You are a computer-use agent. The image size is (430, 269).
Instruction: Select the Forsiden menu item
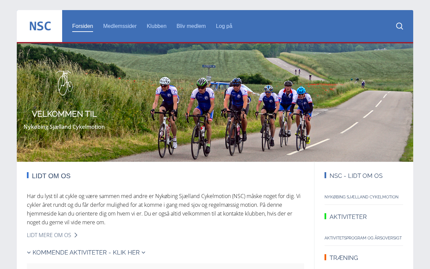pos(83,26)
